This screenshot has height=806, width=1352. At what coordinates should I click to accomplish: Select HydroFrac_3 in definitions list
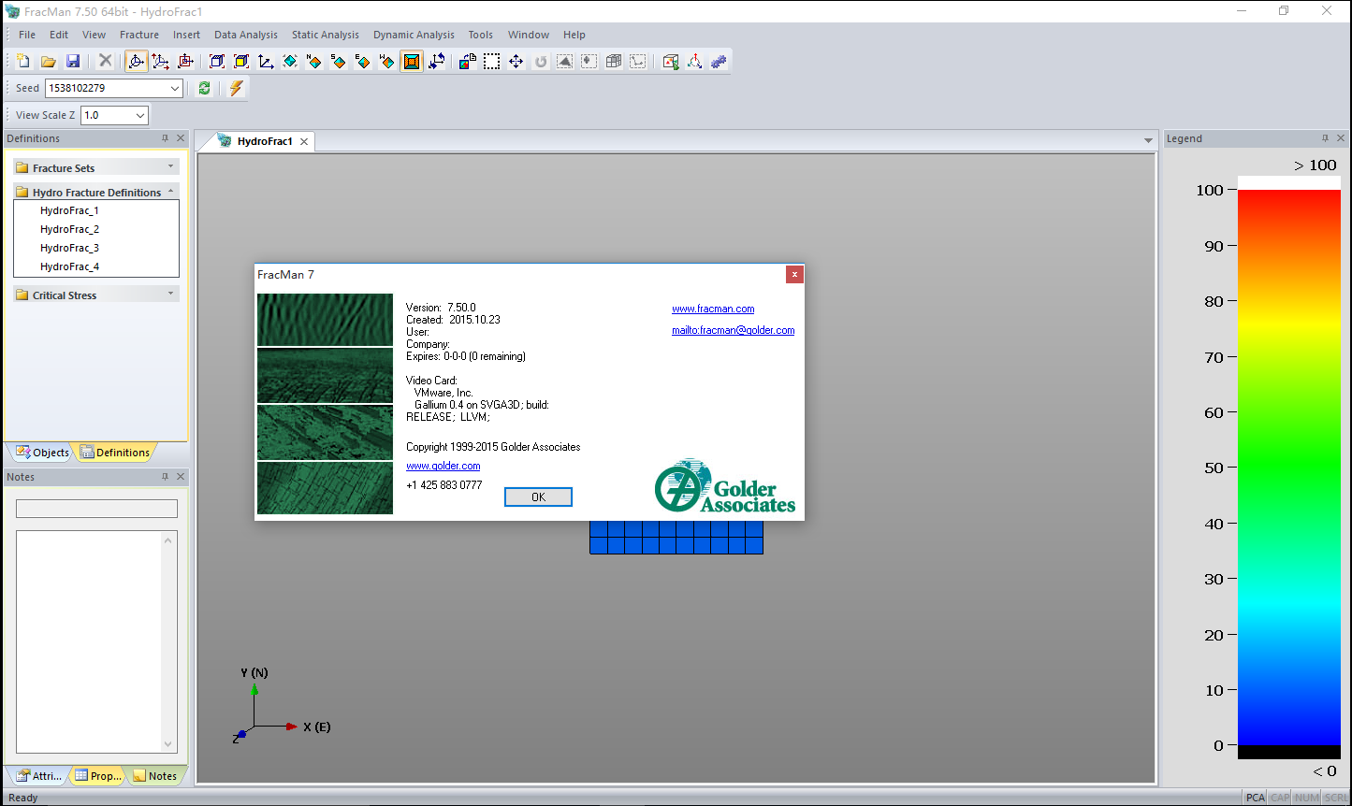(69, 248)
